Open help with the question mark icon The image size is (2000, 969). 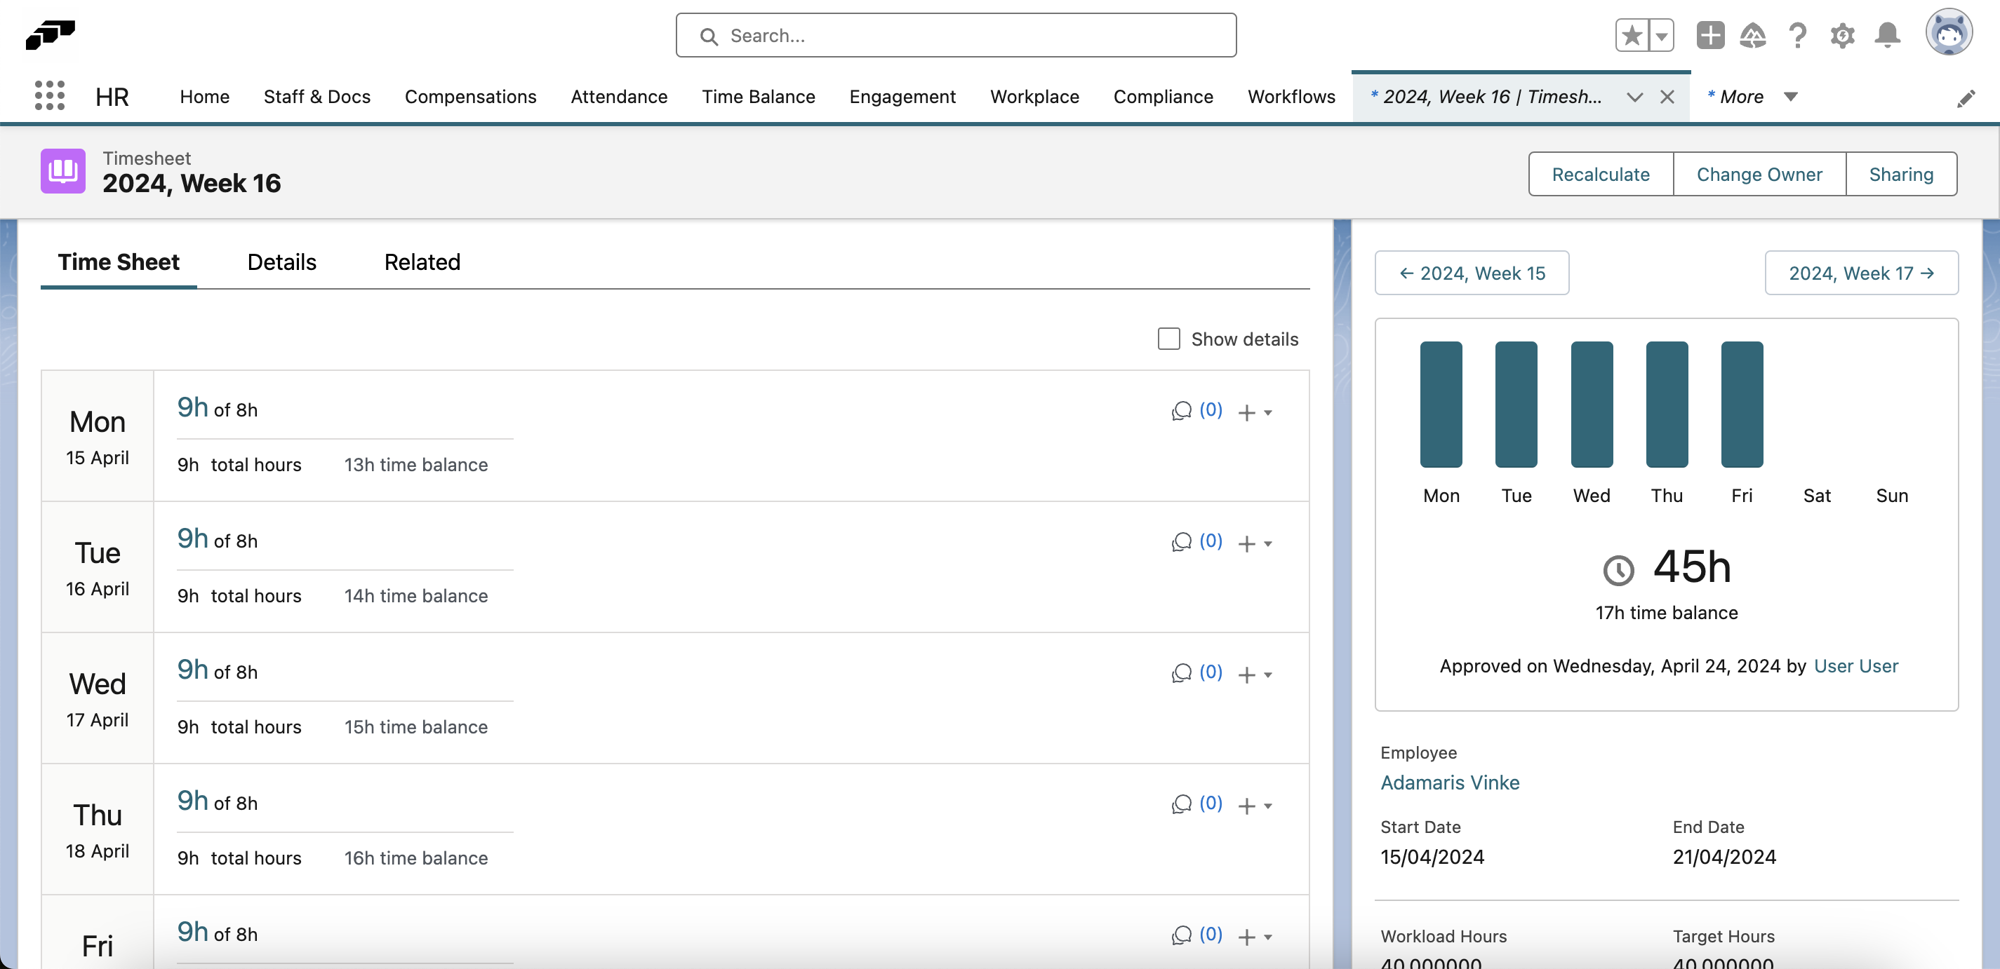pyautogui.click(x=1798, y=35)
